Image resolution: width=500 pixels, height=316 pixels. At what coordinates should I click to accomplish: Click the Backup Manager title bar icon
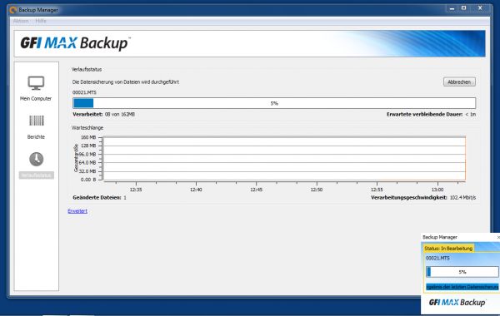pos(12,10)
